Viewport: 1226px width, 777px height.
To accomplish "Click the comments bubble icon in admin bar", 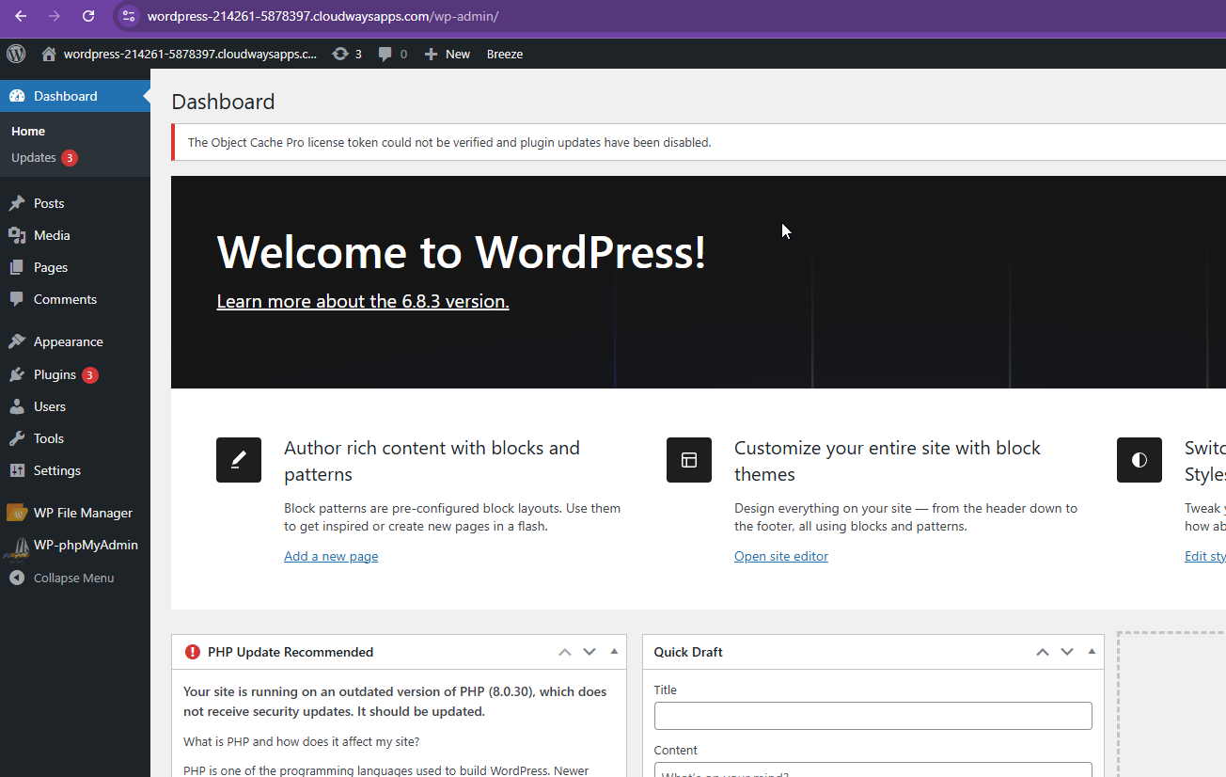I will (x=385, y=55).
